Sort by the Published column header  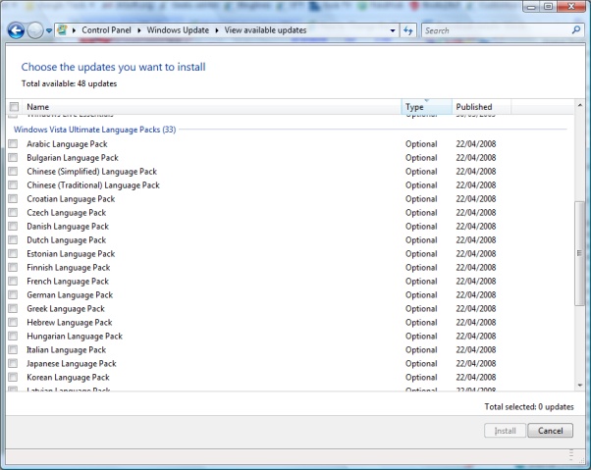(481, 107)
